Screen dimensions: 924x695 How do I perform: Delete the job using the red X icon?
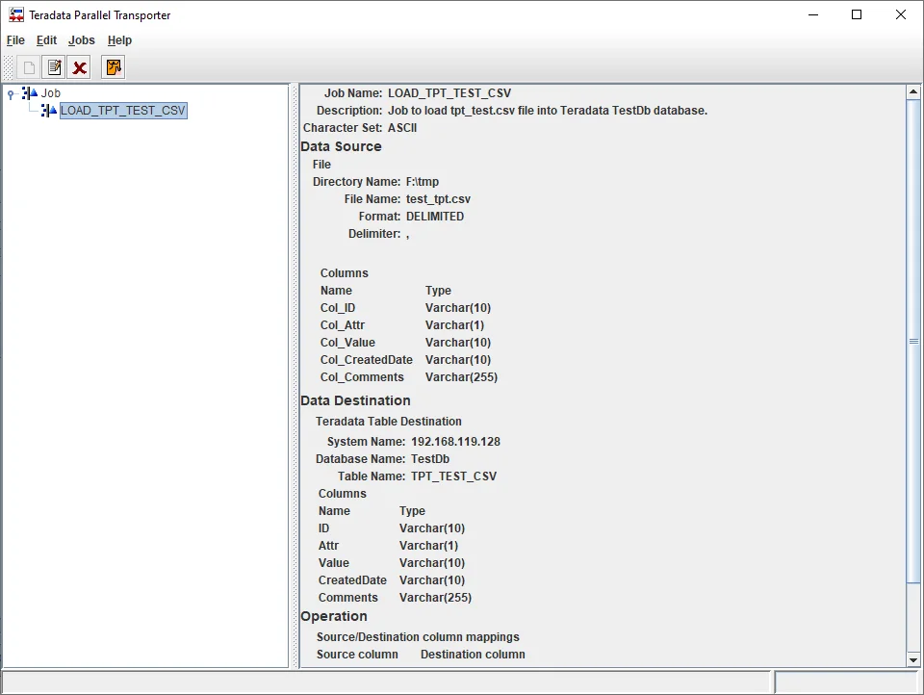click(79, 66)
